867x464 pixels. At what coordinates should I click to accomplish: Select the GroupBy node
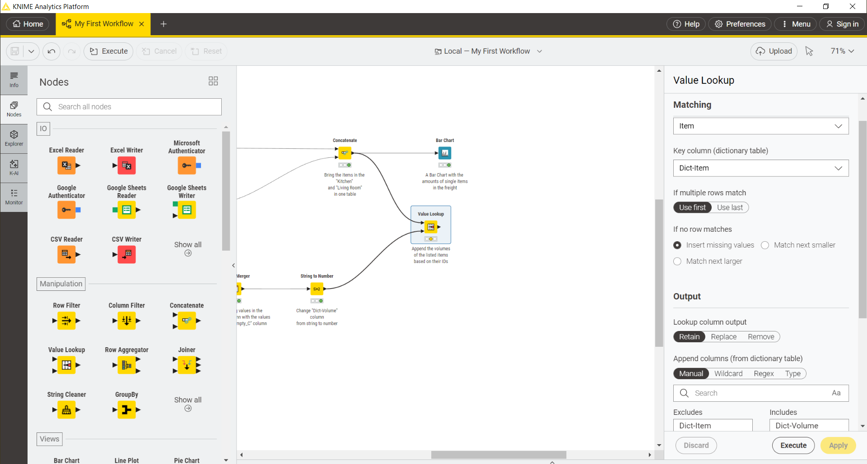(x=126, y=410)
